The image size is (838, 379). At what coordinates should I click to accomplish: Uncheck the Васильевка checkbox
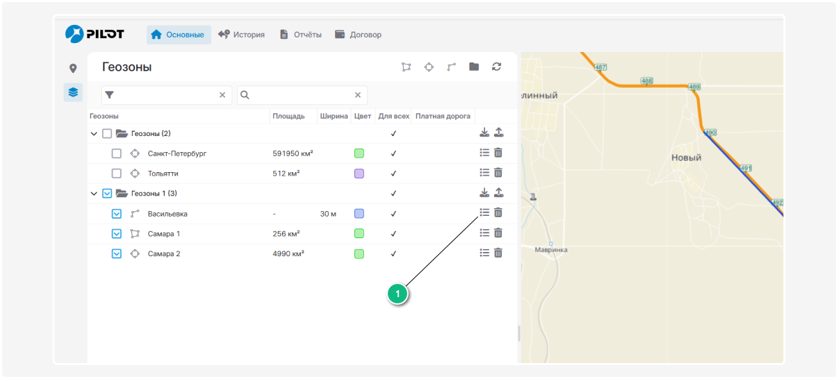click(x=117, y=214)
